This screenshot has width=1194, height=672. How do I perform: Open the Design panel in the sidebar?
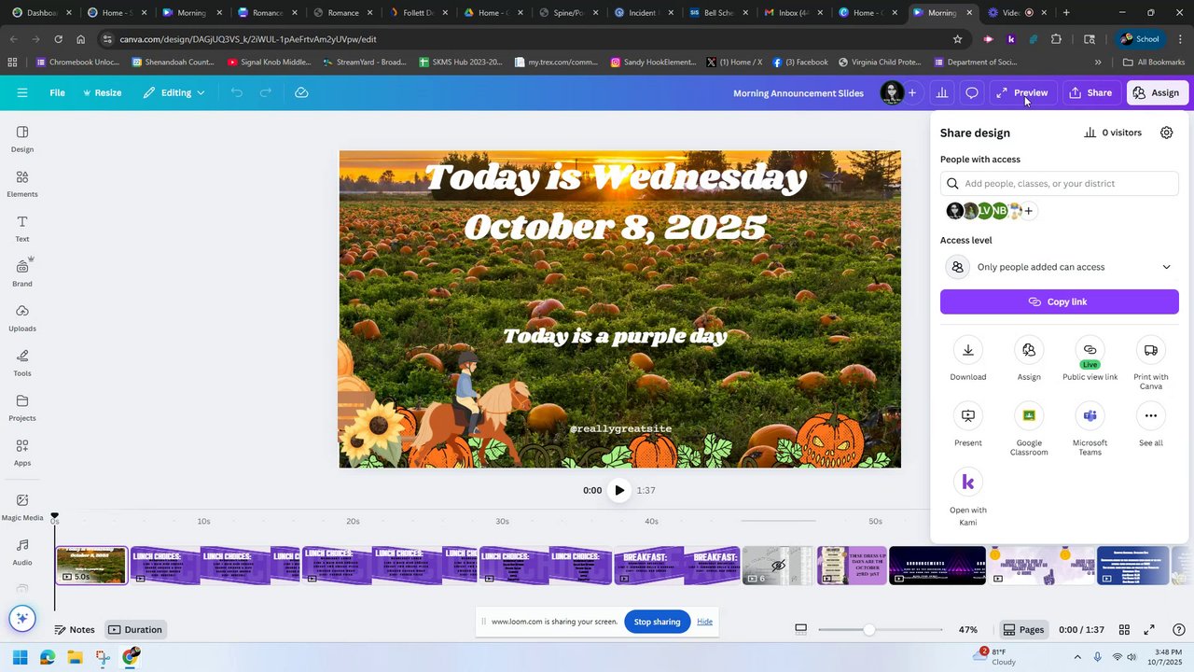click(22, 138)
